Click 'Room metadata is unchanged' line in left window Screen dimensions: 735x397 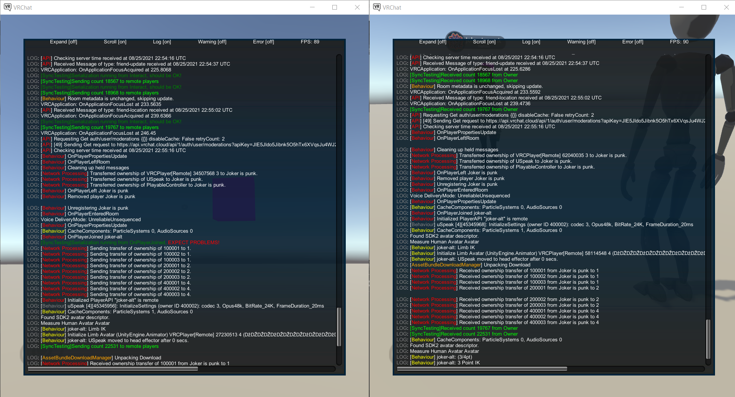pyautogui.click(x=100, y=99)
